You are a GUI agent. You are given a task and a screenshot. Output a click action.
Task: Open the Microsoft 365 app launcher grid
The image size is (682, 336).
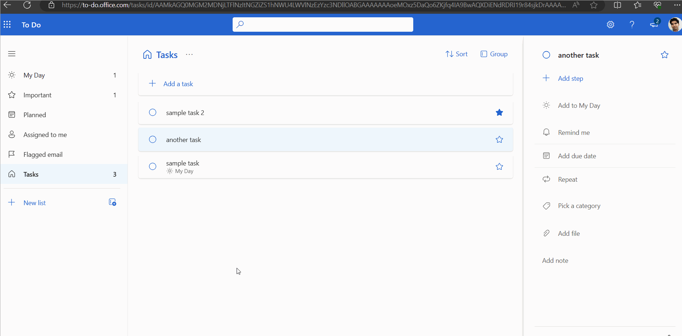pyautogui.click(x=7, y=25)
